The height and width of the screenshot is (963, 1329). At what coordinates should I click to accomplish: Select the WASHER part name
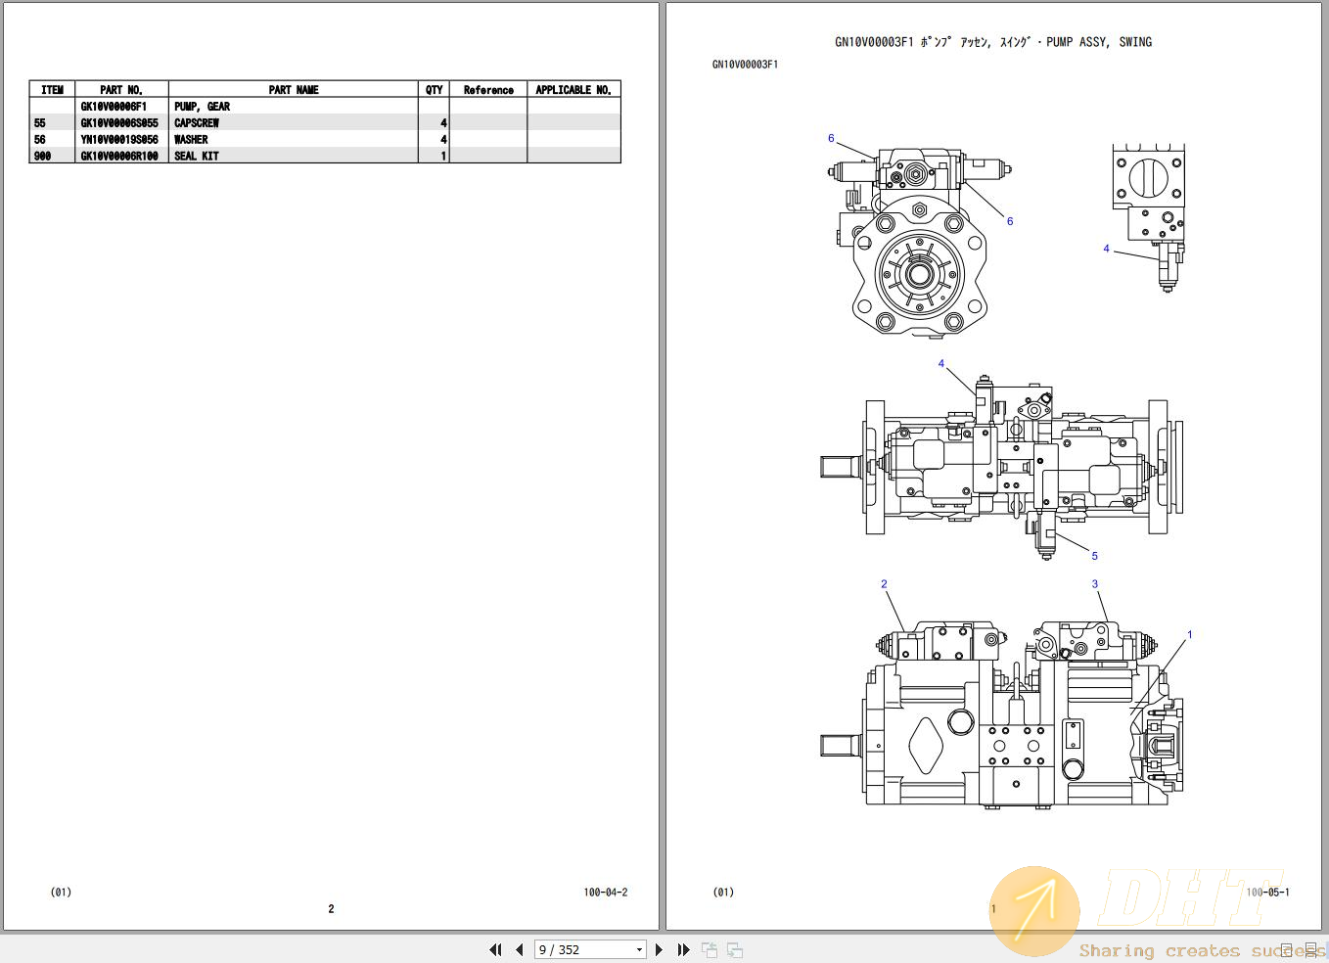[191, 140]
